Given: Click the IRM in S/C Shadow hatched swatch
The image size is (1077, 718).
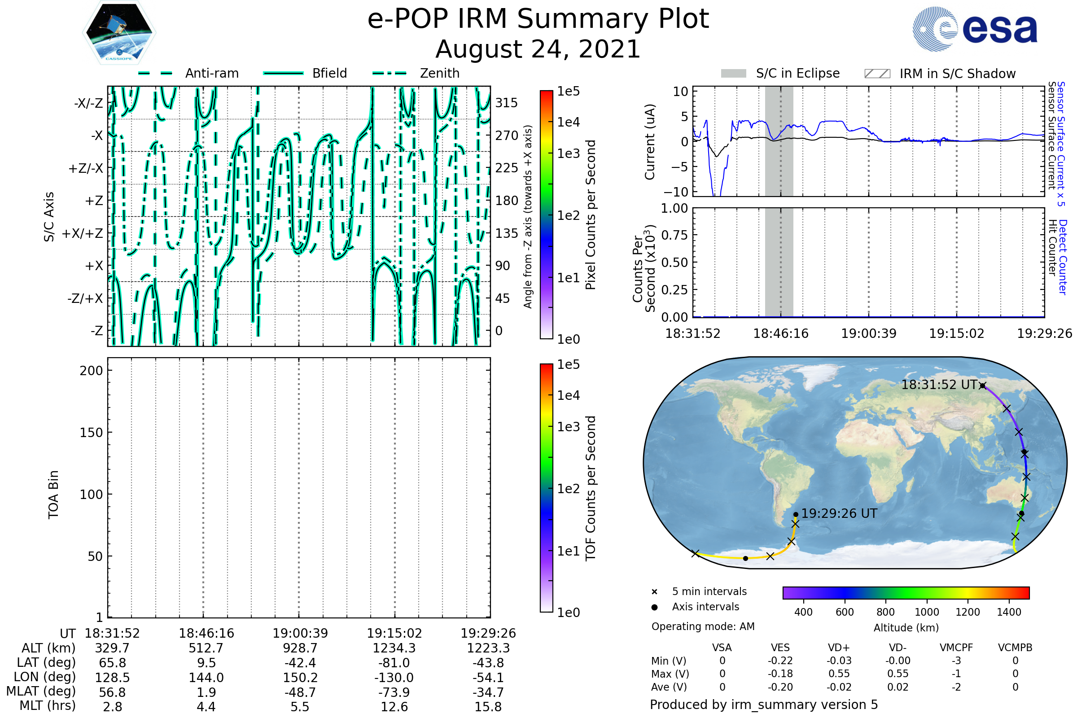Looking at the screenshot, I should (x=877, y=74).
